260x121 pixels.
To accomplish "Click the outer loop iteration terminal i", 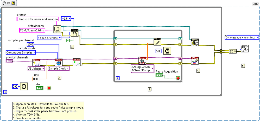I will (5, 92).
